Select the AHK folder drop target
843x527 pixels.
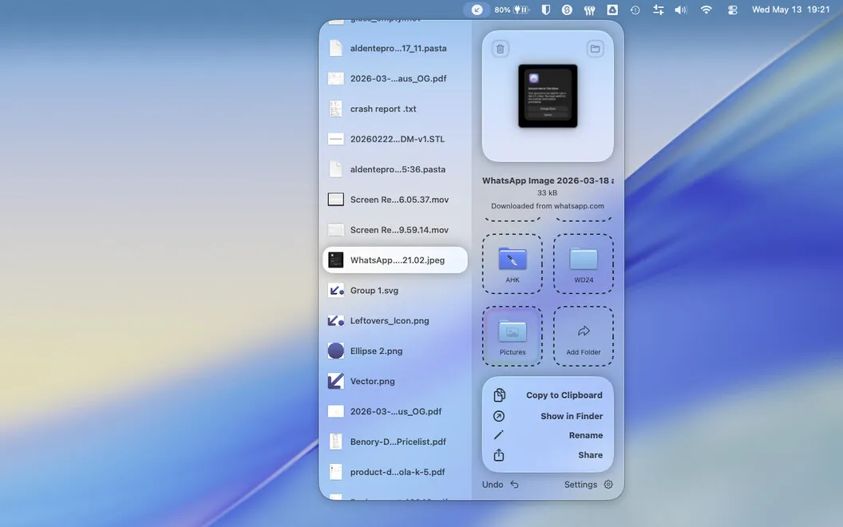click(513, 263)
